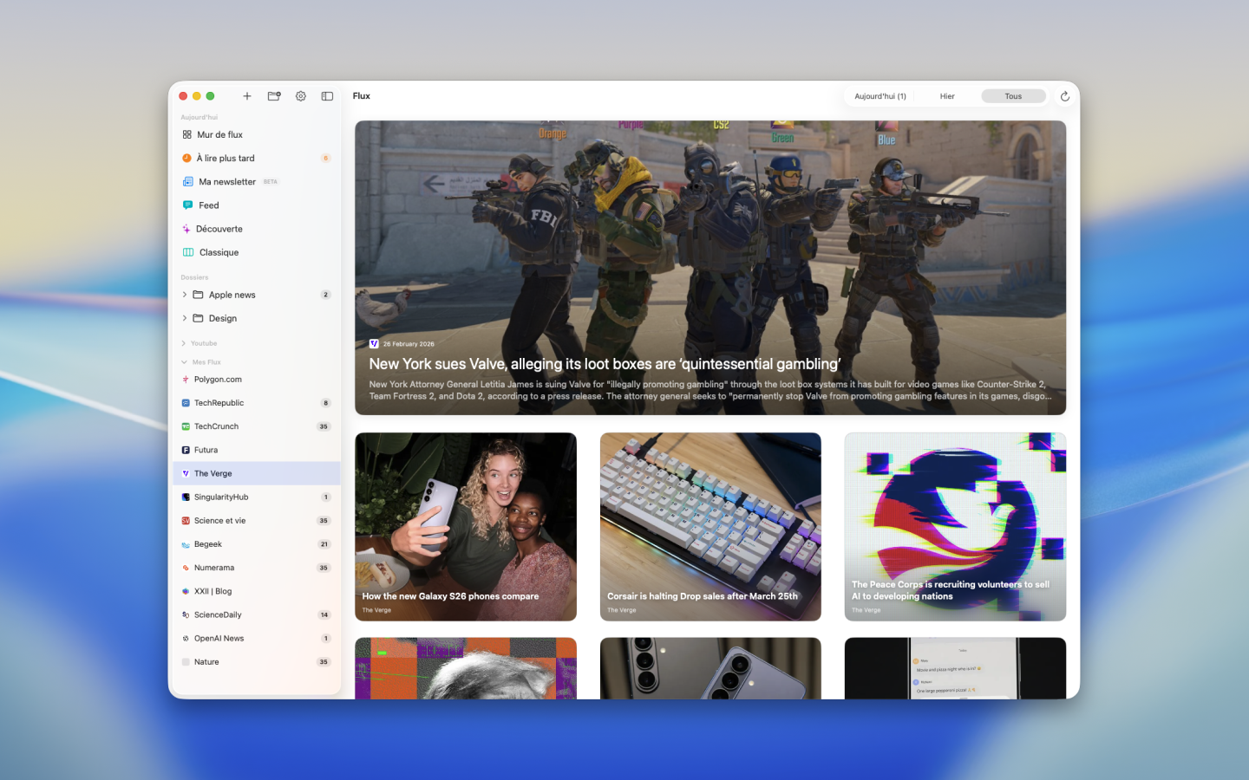Click the new folder icon in toolbar
Screen dimensions: 1249x780
[x=274, y=96]
